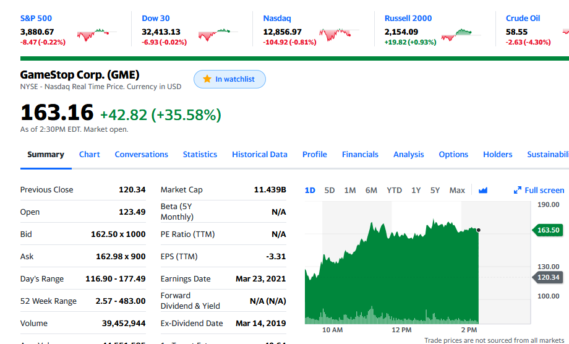Image resolution: width=569 pixels, height=344 pixels.
Task: Click the Beta (5Y Monthly) label
Action: click(177, 212)
